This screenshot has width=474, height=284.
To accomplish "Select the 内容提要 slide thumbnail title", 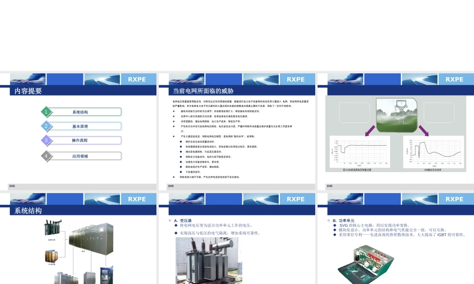I will point(28,91).
